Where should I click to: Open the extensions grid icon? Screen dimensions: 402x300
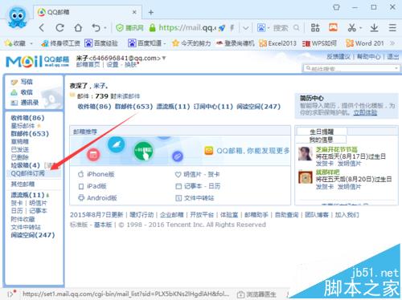pyautogui.click(x=315, y=27)
